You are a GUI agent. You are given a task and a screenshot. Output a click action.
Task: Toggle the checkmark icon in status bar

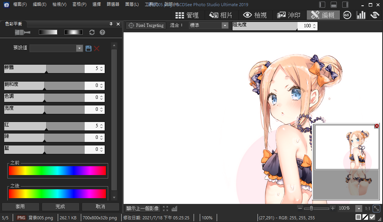click(x=372, y=217)
